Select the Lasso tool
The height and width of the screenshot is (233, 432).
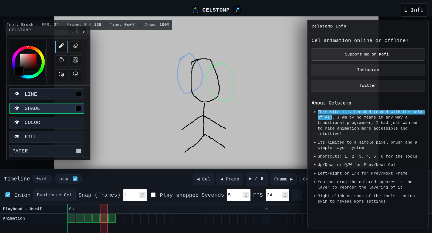tap(75, 75)
